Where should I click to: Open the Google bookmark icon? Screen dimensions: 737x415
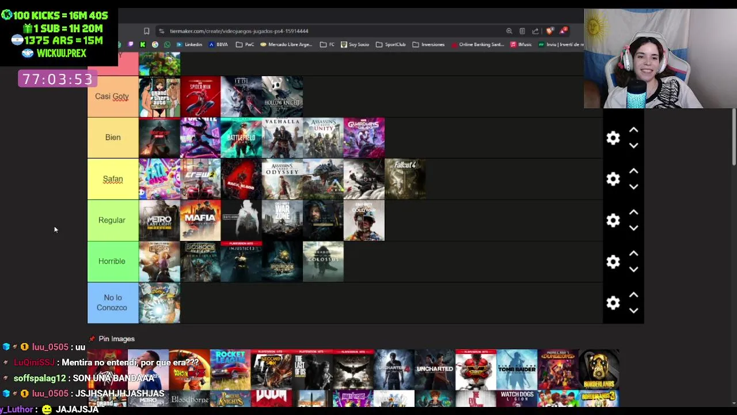coord(155,44)
